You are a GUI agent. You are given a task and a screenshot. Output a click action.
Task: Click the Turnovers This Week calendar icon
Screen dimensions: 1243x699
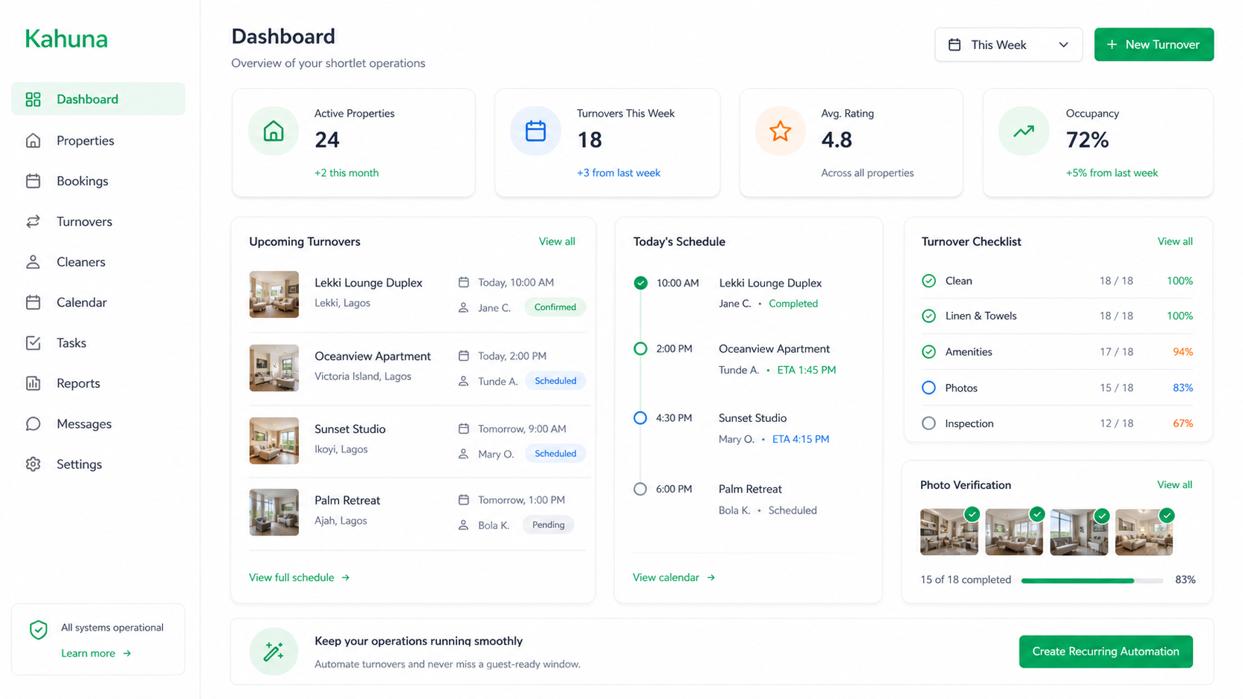pos(535,131)
